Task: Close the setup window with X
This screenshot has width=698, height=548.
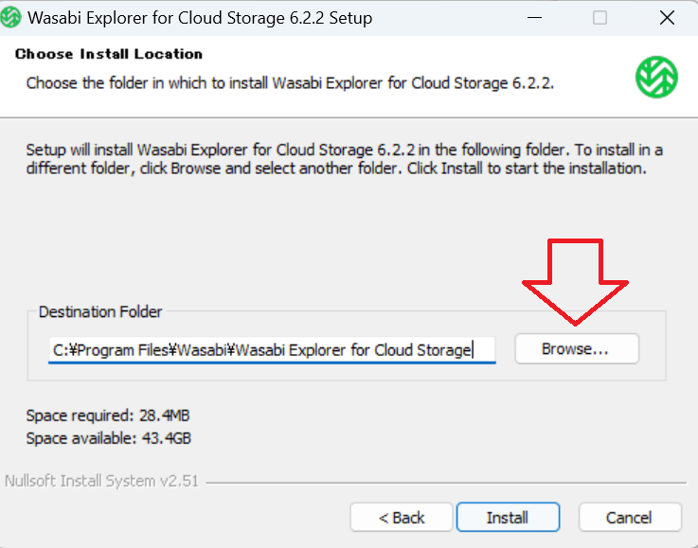Action: coord(667,18)
